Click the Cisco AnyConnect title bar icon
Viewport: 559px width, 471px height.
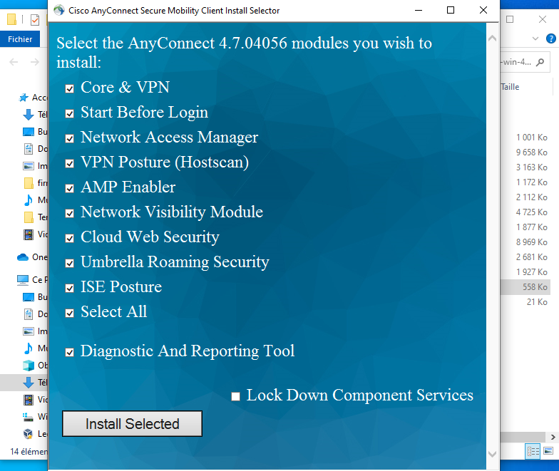58,11
